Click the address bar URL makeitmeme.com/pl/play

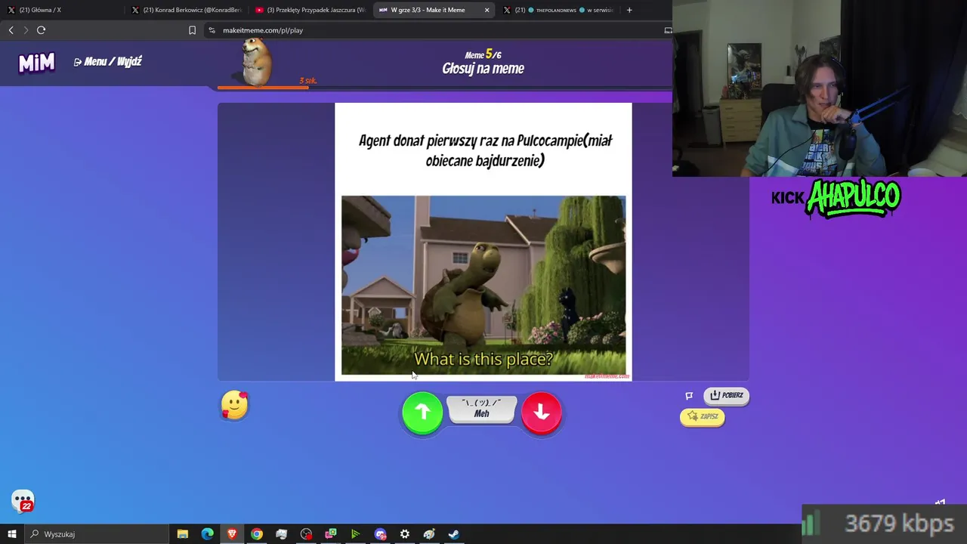pos(263,30)
